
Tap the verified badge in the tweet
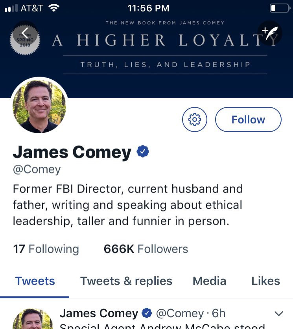(147, 313)
